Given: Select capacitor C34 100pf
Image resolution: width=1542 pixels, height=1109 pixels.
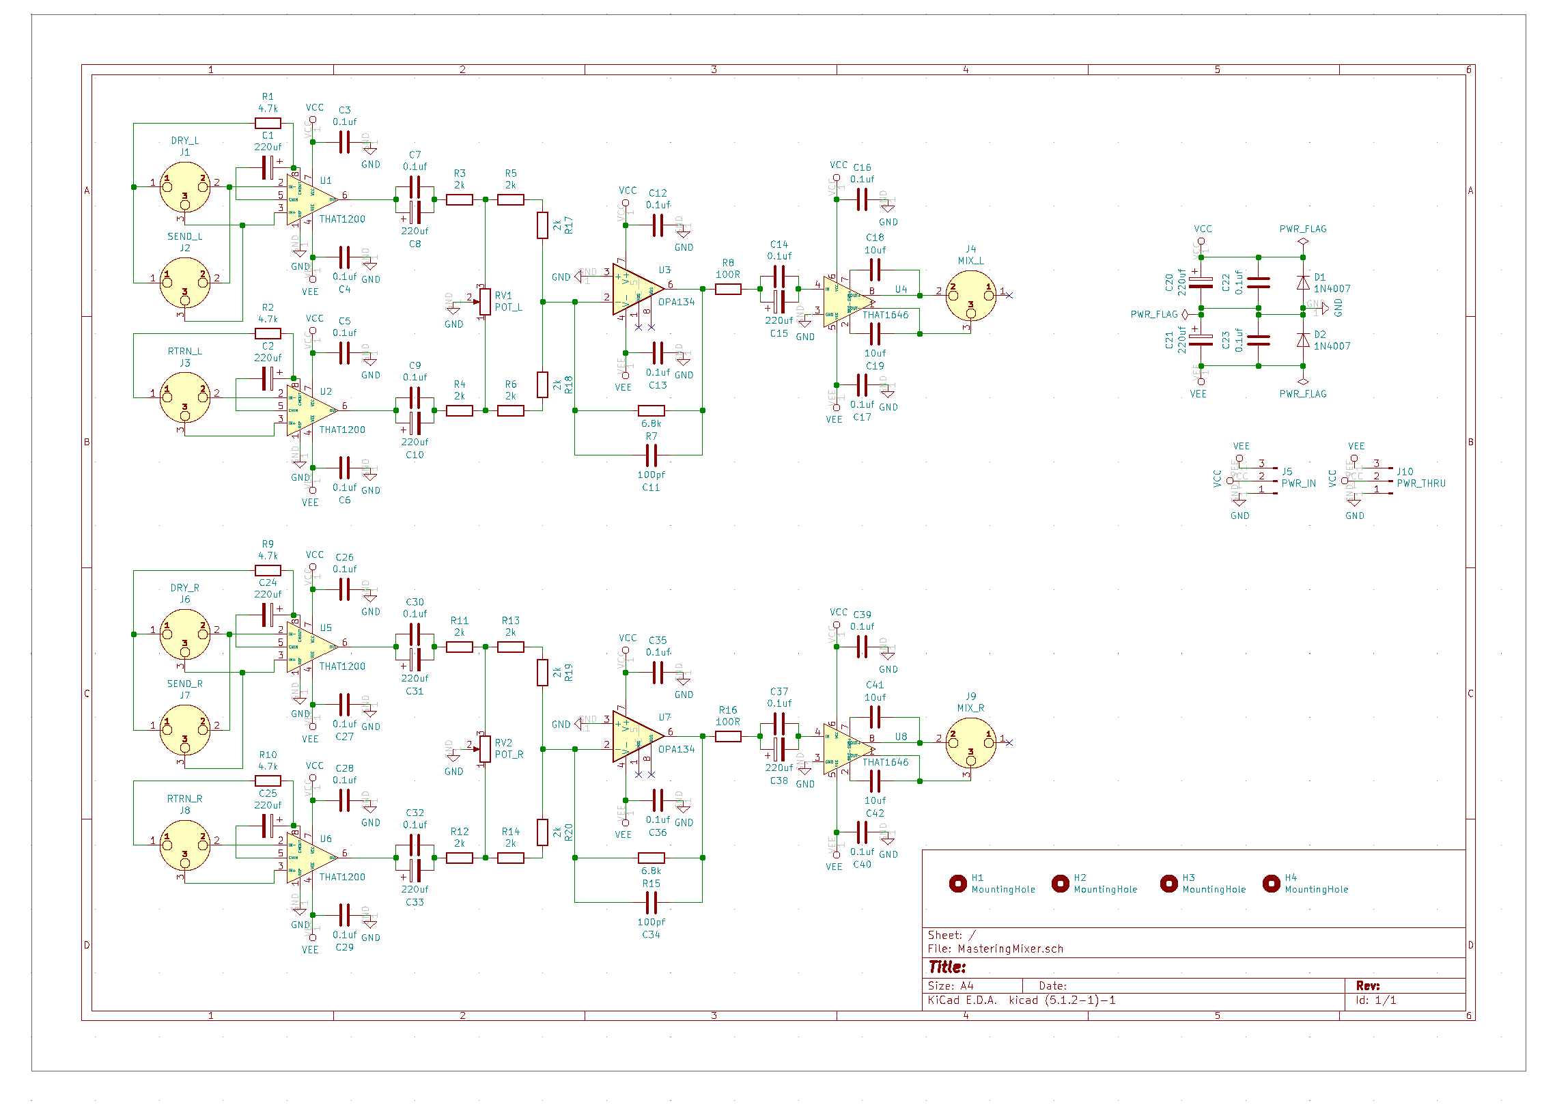Looking at the screenshot, I should [x=651, y=902].
